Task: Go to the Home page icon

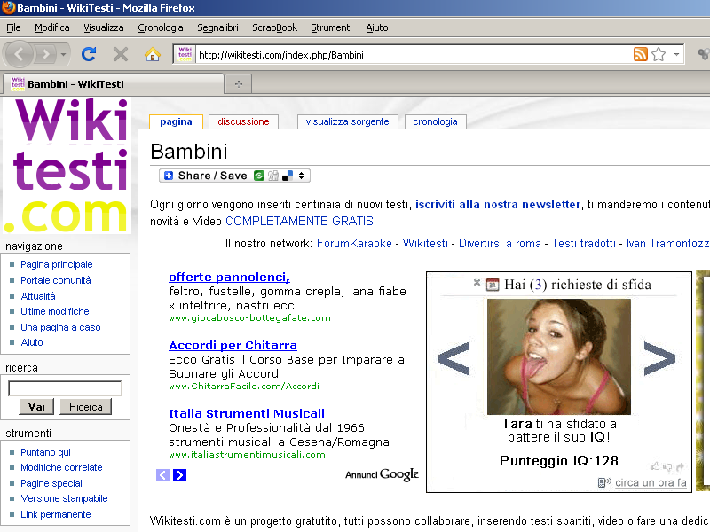Action: [x=152, y=54]
